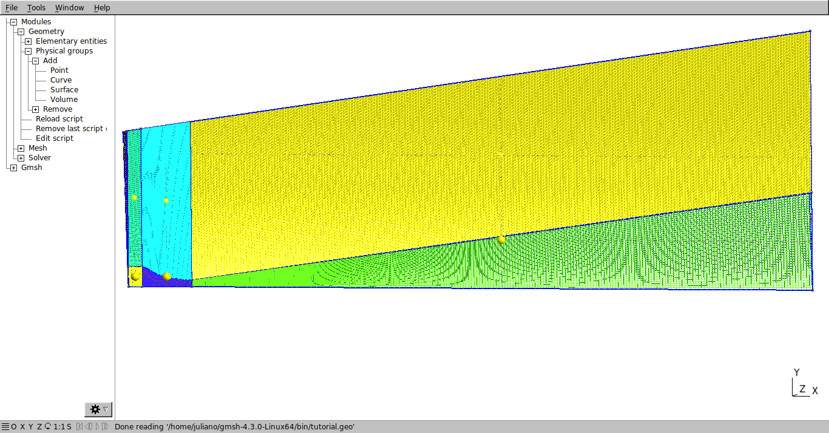Click the Geometry label in tree
The width and height of the screenshot is (829, 433).
coord(46,32)
